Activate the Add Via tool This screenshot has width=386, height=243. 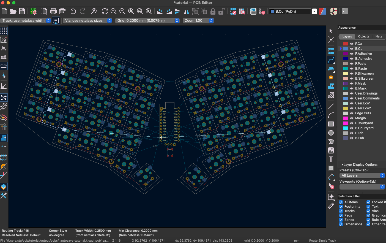point(331,77)
